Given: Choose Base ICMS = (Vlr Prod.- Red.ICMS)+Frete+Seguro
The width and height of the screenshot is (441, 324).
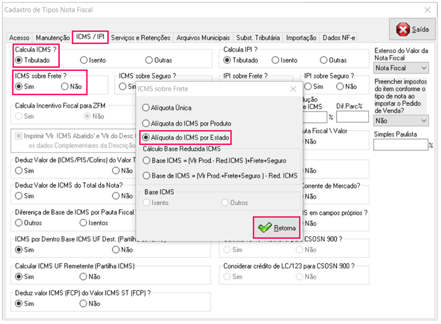Looking at the screenshot, I should [146, 161].
